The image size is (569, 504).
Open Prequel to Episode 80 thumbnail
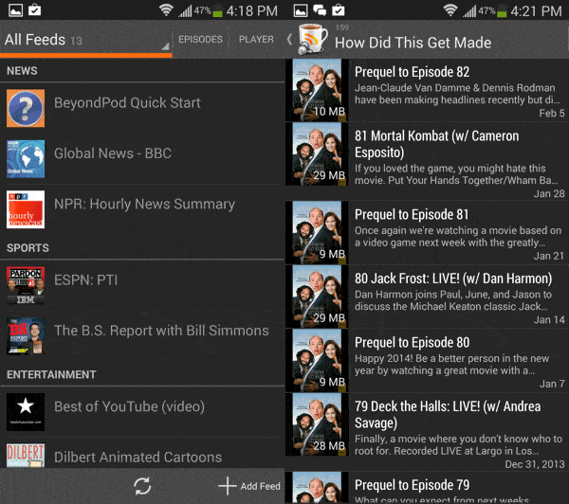[317, 360]
